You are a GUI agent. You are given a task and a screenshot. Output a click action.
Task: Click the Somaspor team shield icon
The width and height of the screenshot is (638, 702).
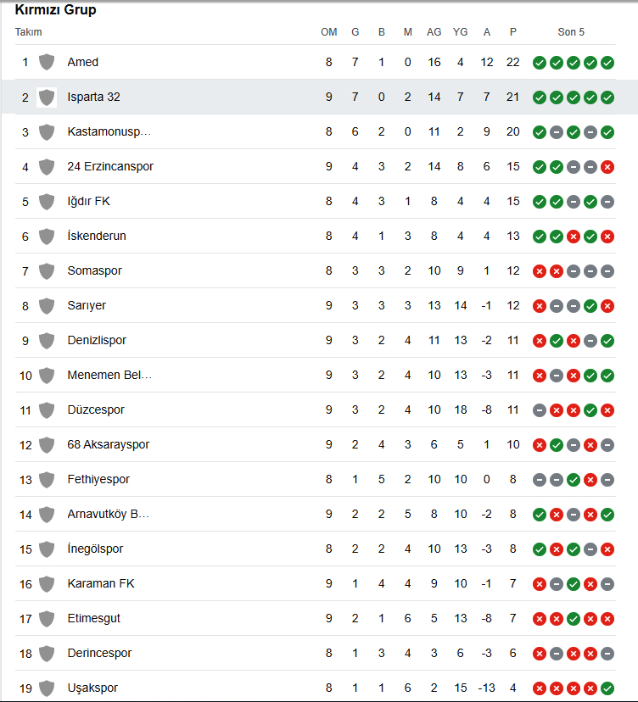(x=47, y=270)
